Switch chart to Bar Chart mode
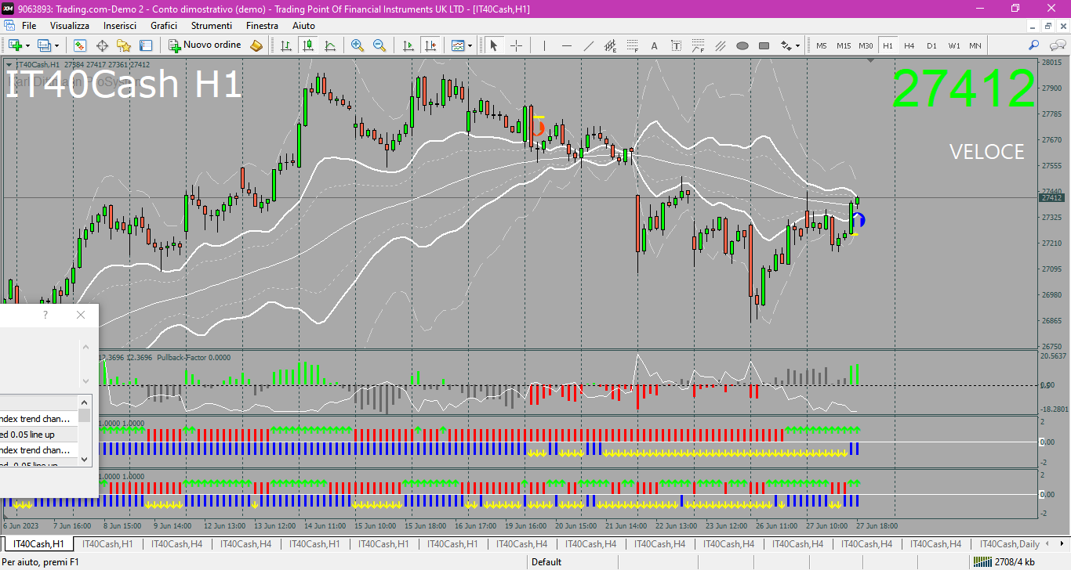 pyautogui.click(x=286, y=45)
